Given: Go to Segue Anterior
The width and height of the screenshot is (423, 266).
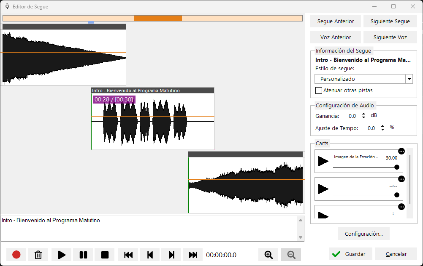Looking at the screenshot, I should [x=336, y=21].
